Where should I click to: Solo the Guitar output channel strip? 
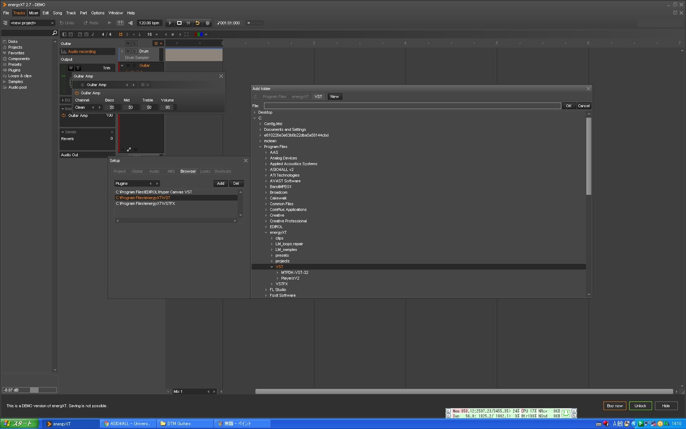(78, 68)
